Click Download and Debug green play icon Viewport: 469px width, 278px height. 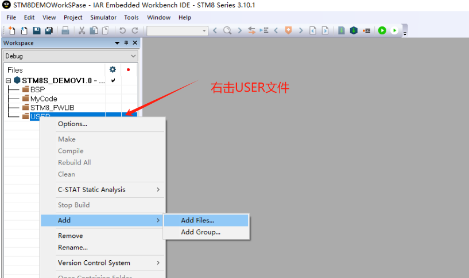pyautogui.click(x=382, y=30)
